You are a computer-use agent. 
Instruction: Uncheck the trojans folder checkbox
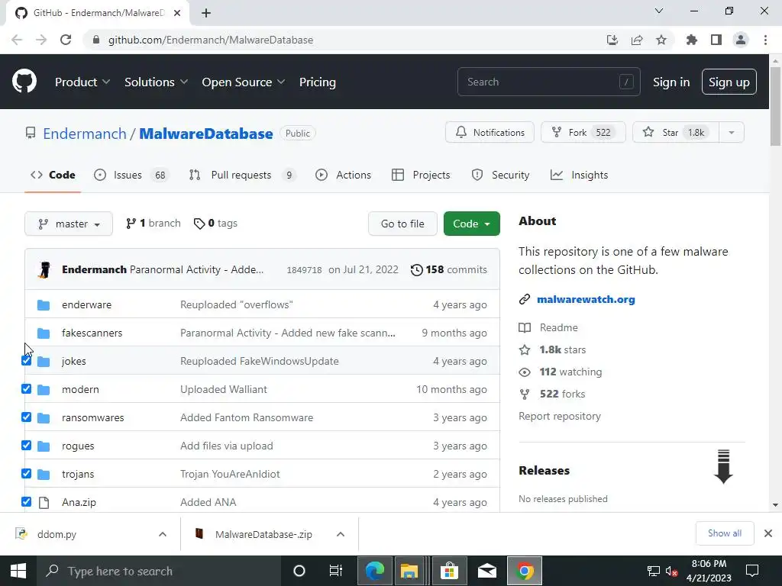point(27,473)
